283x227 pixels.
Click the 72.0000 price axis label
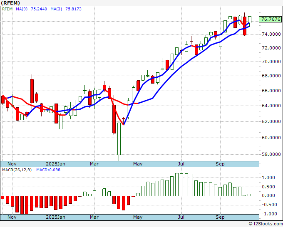coord(271,48)
